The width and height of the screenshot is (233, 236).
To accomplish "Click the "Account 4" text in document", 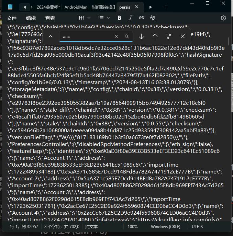I will pos(25,213).
